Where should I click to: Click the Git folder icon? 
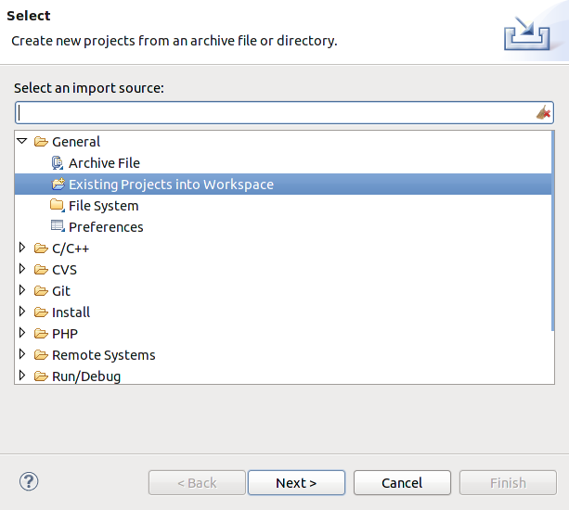click(41, 291)
